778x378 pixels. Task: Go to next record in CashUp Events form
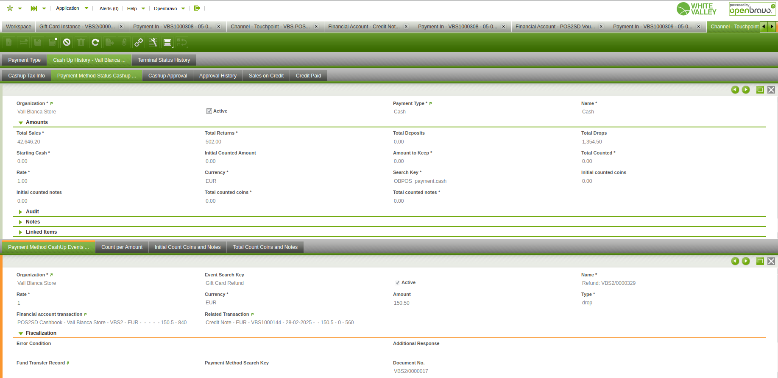(746, 261)
